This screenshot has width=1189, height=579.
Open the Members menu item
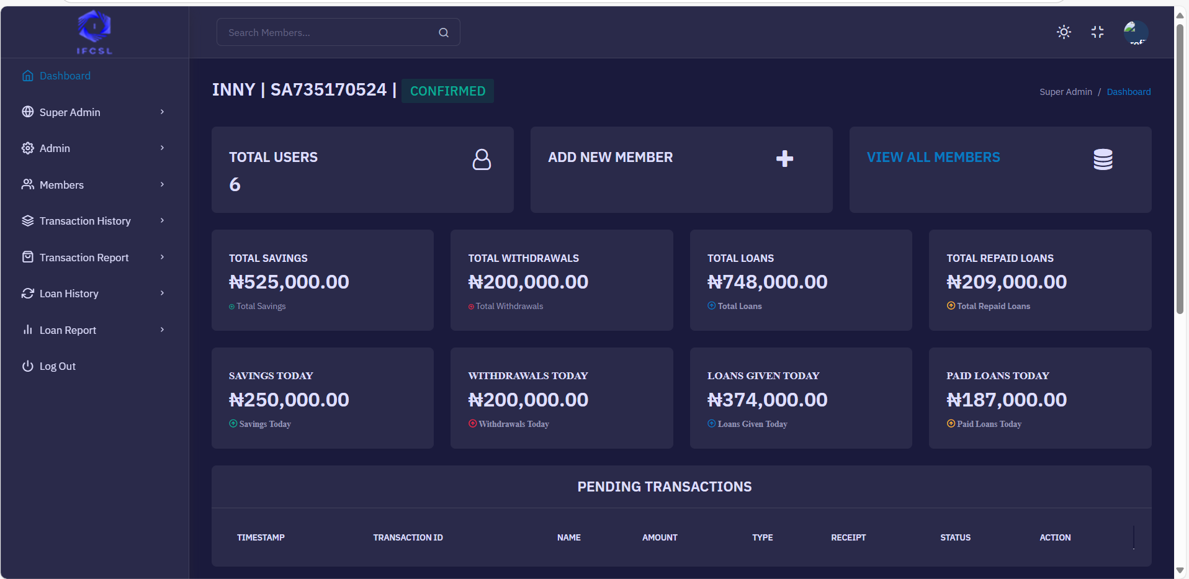tap(61, 185)
